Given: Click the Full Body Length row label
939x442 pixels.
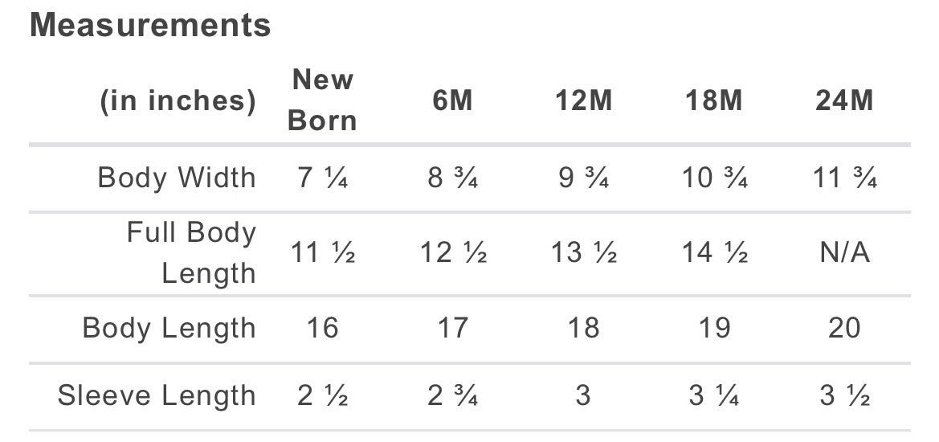Looking at the screenshot, I should point(191,252).
